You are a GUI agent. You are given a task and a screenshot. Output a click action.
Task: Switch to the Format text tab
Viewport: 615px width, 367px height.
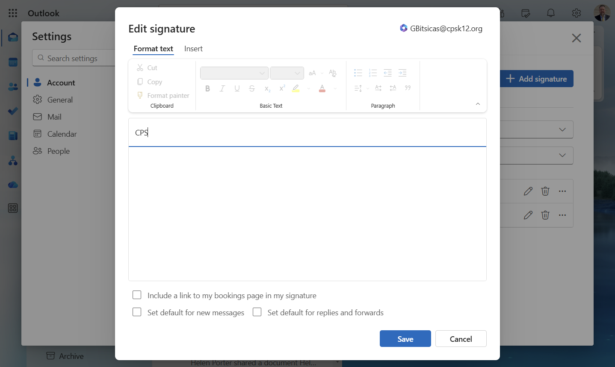[153, 49]
